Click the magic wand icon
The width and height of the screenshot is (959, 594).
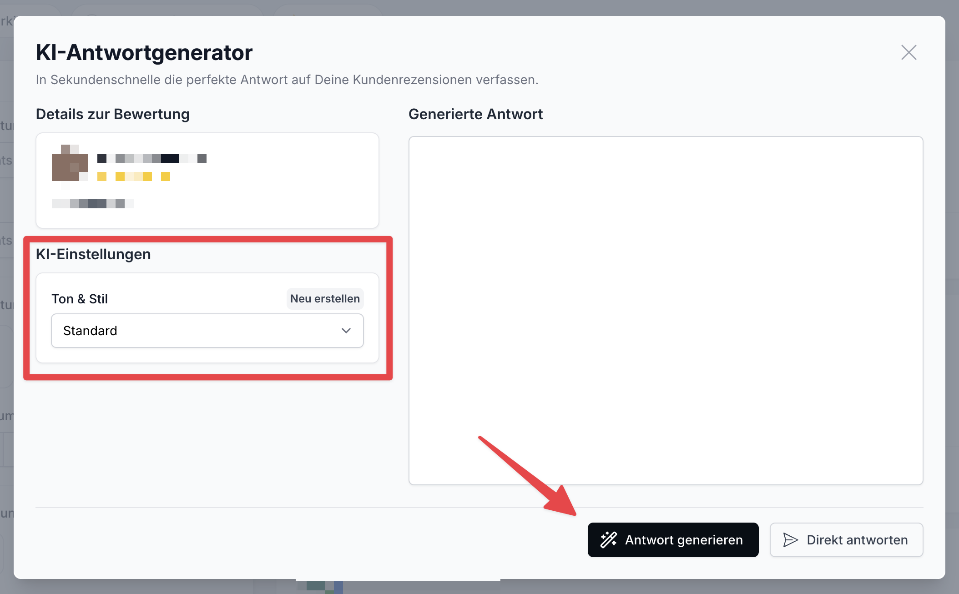click(x=608, y=540)
